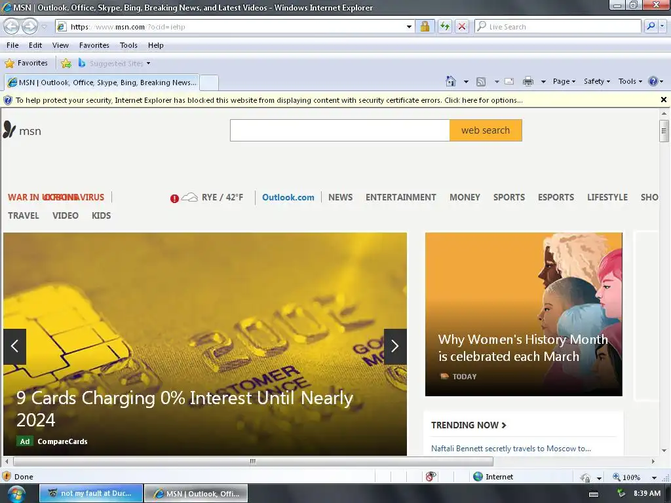Click the Live Search magnifier button
This screenshot has height=503, width=671.
[651, 26]
